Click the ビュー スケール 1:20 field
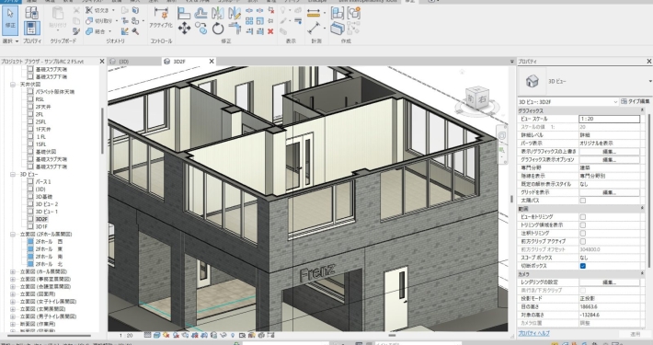The height and width of the screenshot is (345, 653). click(609, 119)
